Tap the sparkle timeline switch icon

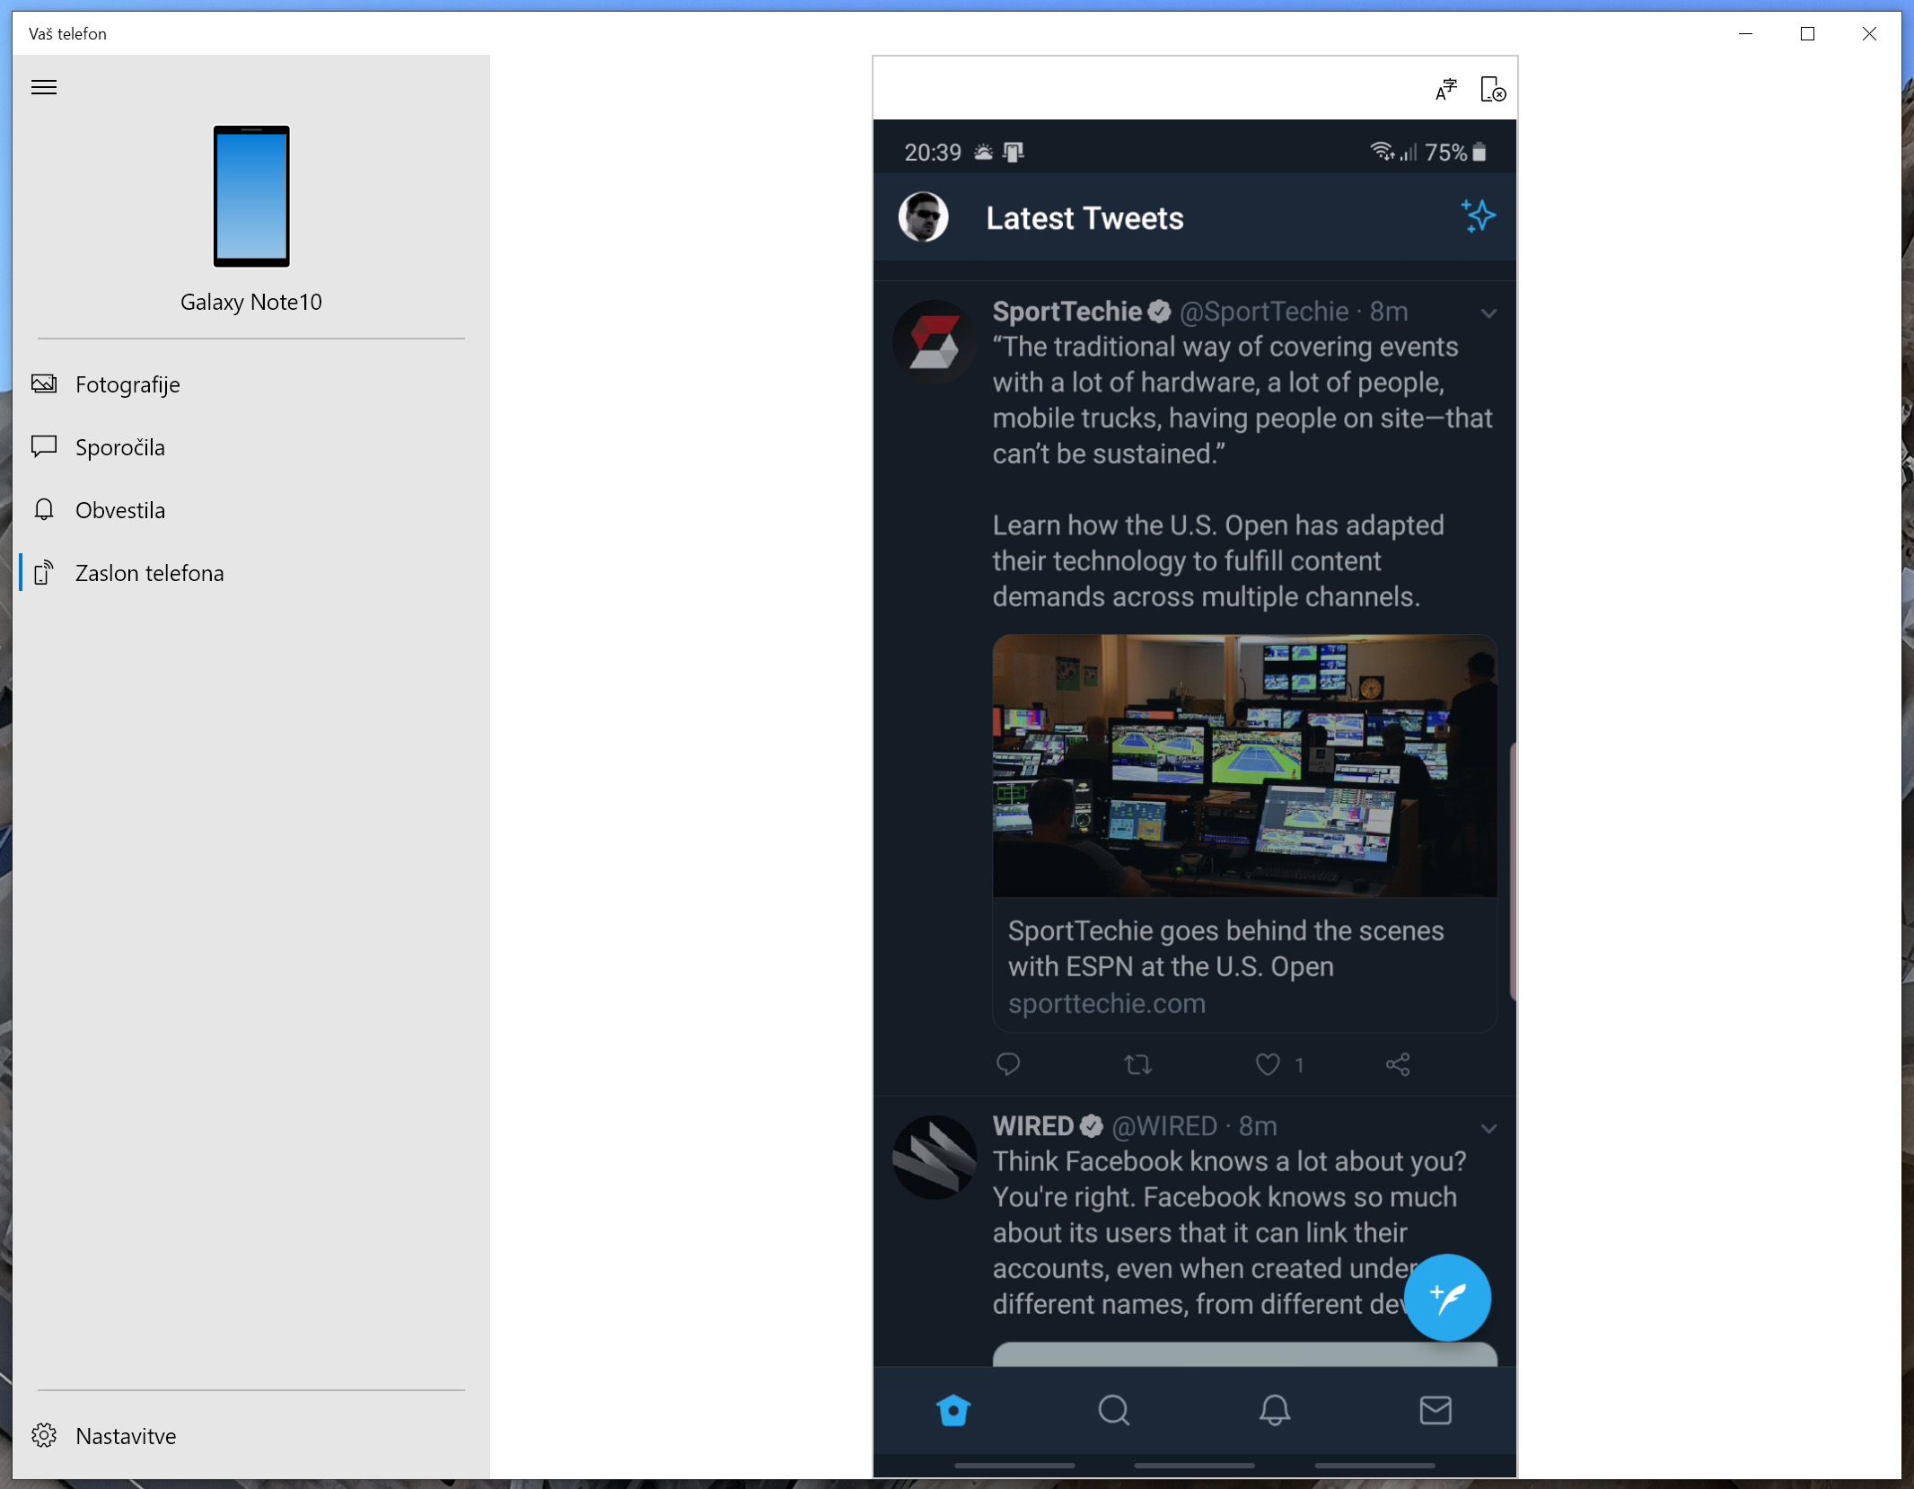(1477, 216)
